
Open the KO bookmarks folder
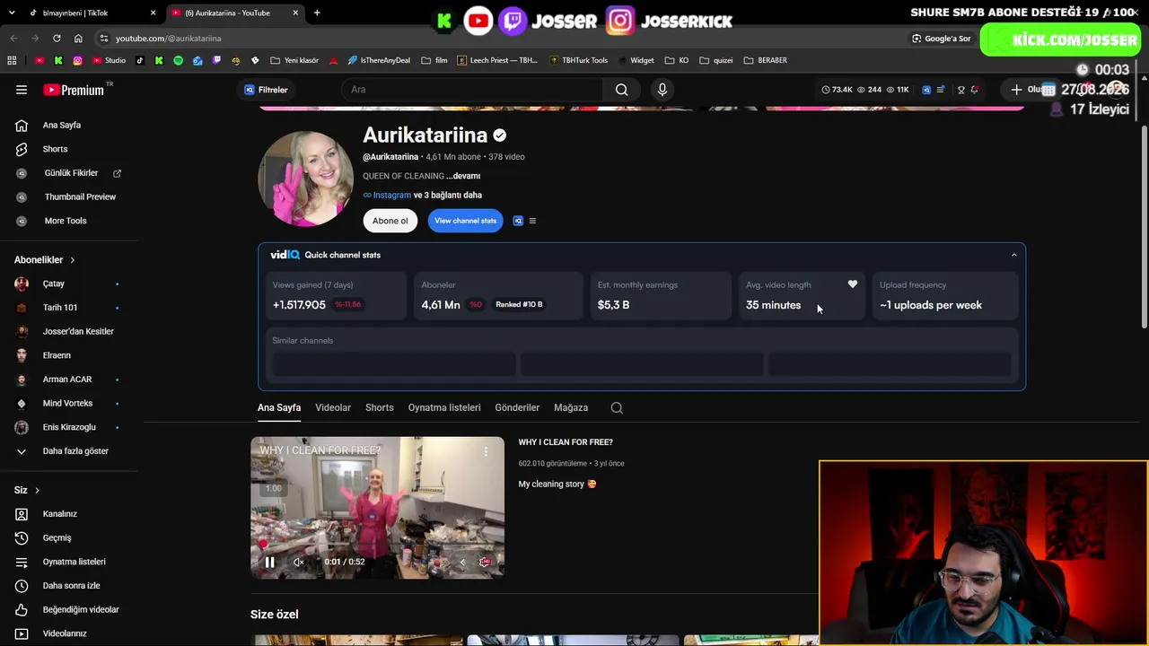pos(677,60)
